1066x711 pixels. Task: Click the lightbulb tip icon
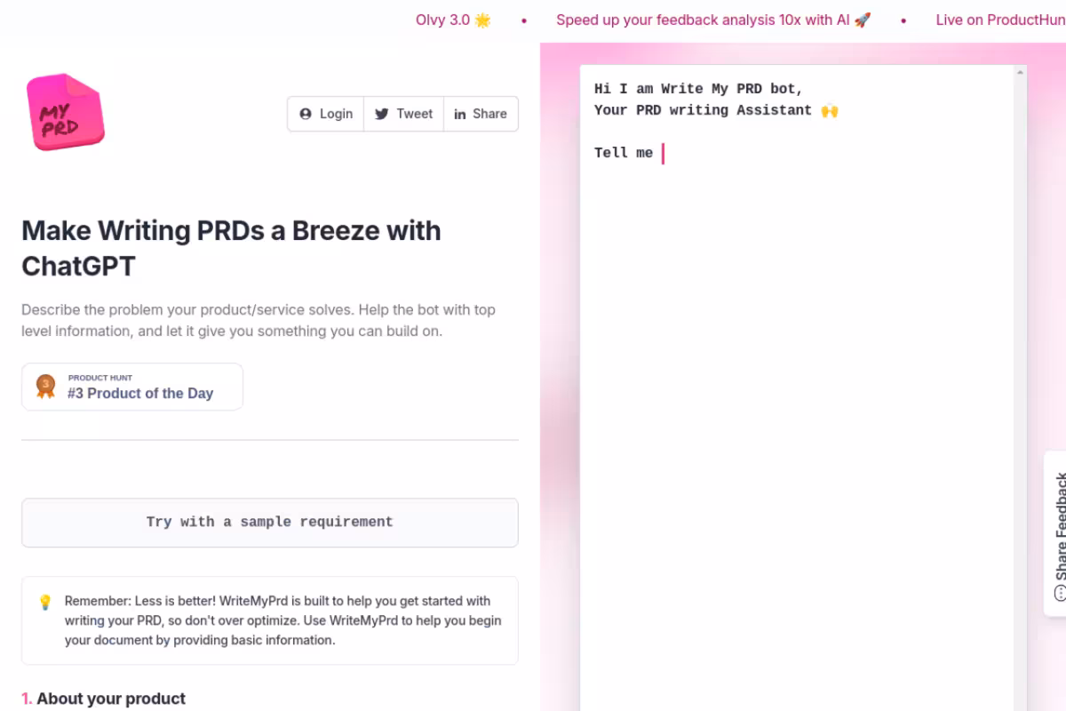click(44, 603)
